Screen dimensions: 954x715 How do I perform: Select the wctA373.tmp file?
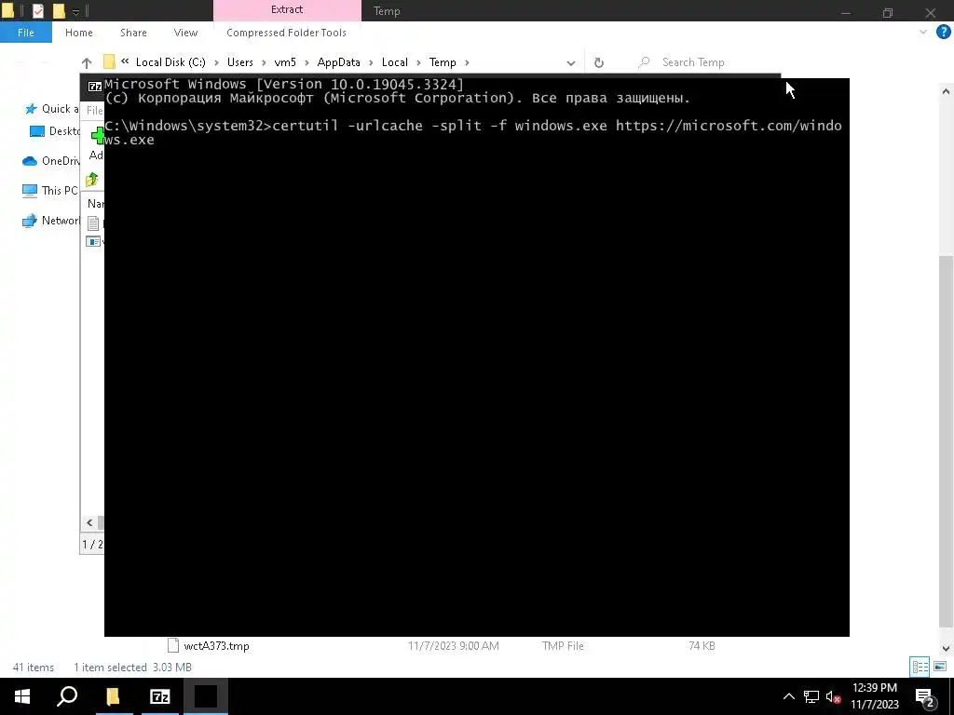coord(216,646)
